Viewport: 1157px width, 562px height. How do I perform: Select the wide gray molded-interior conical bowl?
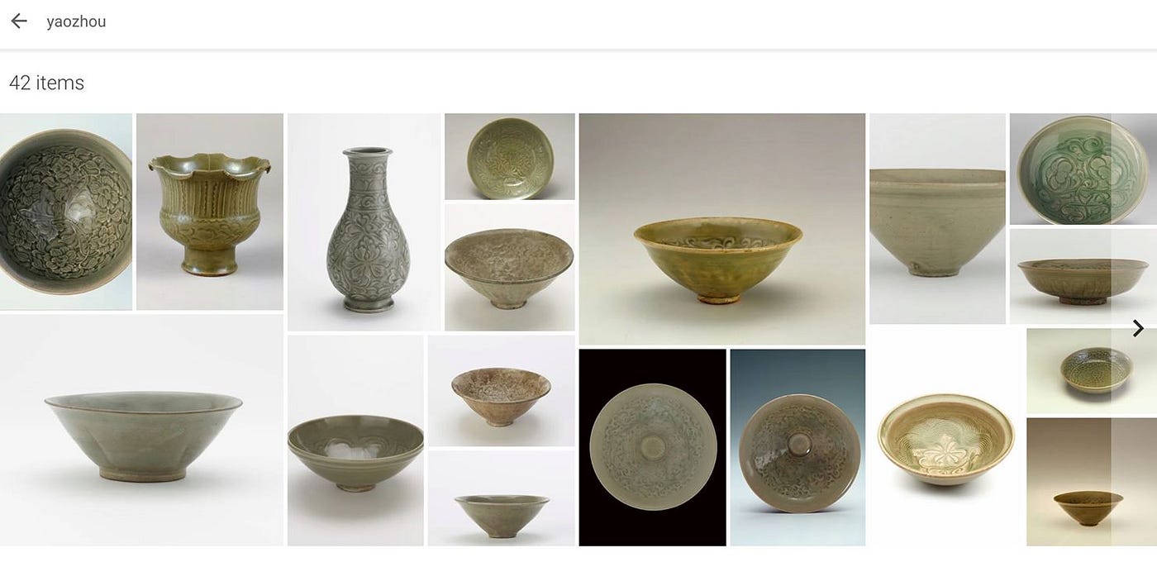509,267
